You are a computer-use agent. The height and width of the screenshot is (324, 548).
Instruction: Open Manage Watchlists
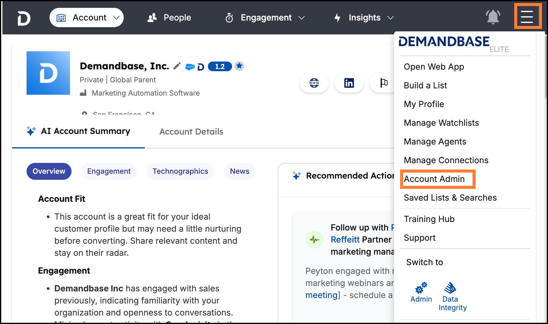(x=441, y=123)
